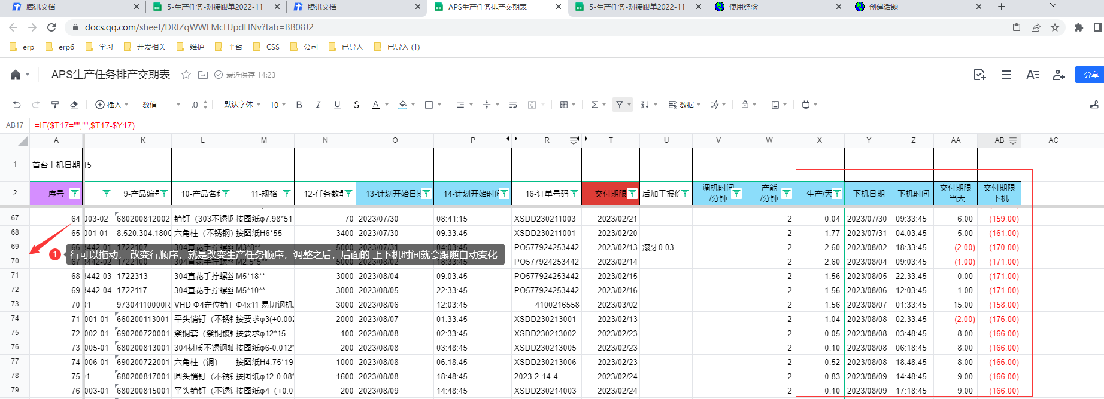
Task: Apply strikethrough formatting
Action: point(357,105)
